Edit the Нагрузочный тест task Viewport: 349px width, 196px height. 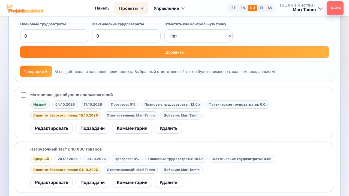(x=52, y=183)
